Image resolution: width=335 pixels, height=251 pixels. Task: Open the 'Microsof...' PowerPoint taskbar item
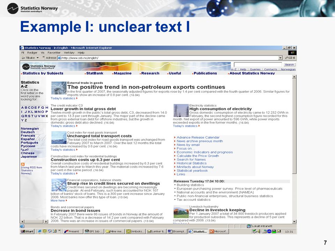[219, 231]
